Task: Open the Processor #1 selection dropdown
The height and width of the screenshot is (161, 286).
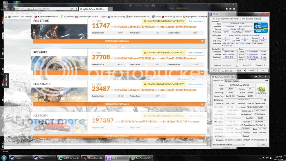Action: (230, 65)
